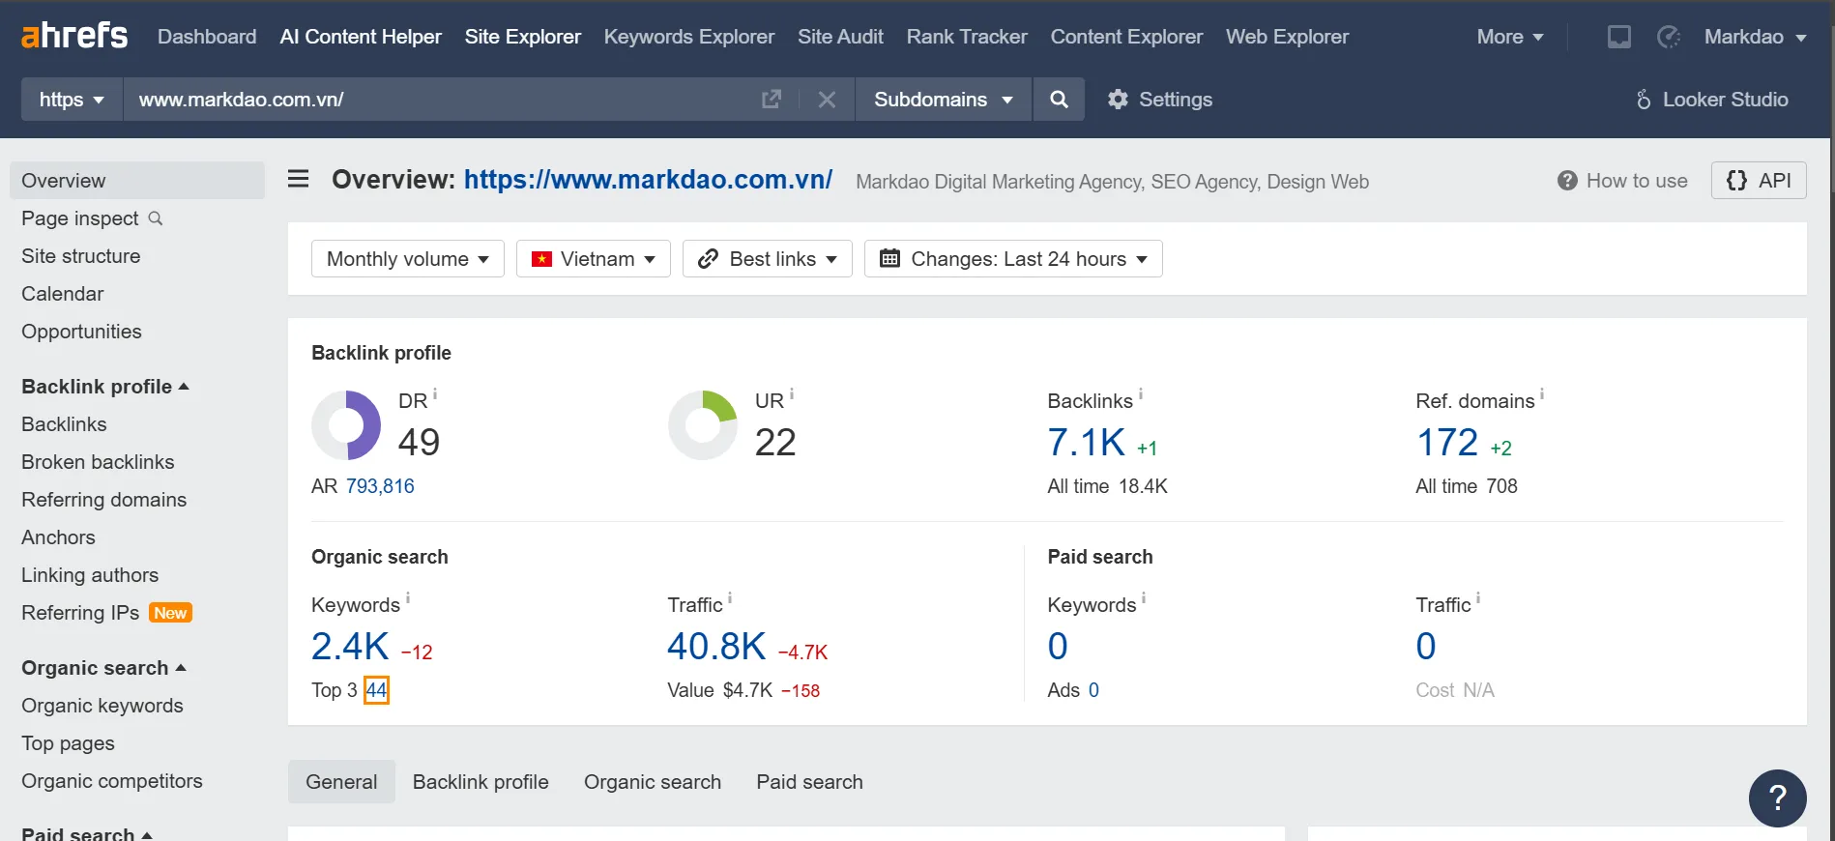
Task: Click the 172 referring domains number
Action: [x=1447, y=443]
